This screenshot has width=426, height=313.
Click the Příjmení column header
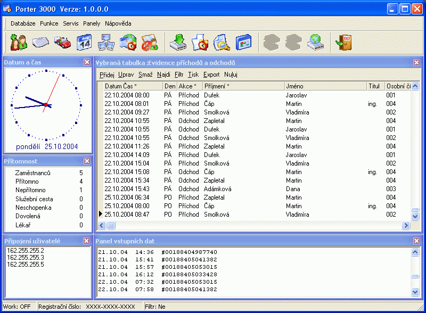(243, 86)
